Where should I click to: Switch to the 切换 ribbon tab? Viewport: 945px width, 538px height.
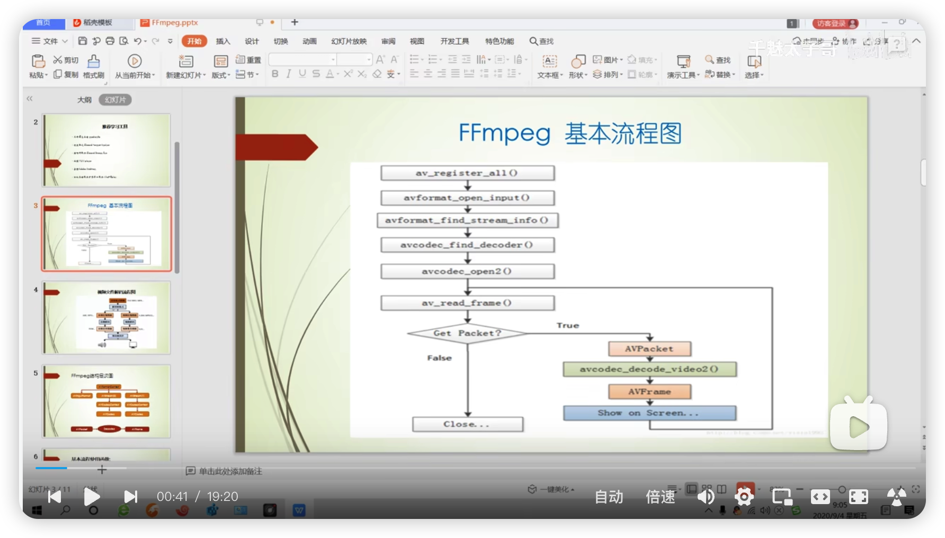tap(281, 41)
